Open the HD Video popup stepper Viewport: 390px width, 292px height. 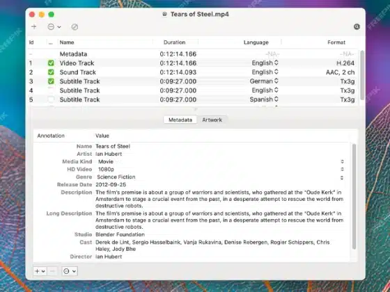pyautogui.click(x=342, y=170)
